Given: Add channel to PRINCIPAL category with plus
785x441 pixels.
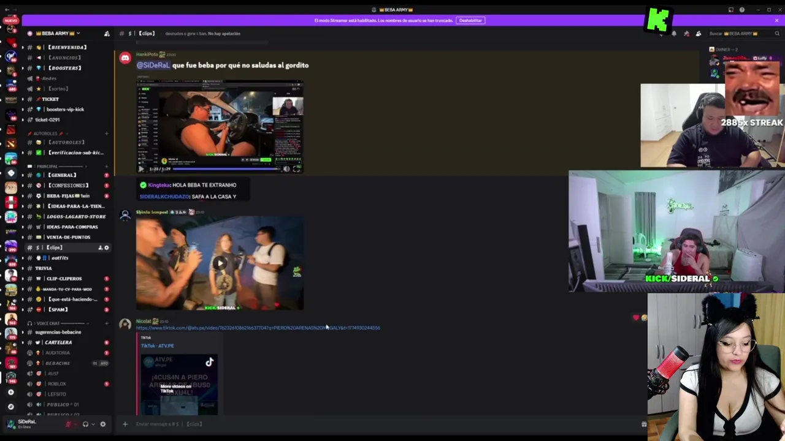Looking at the screenshot, I should pos(106,166).
